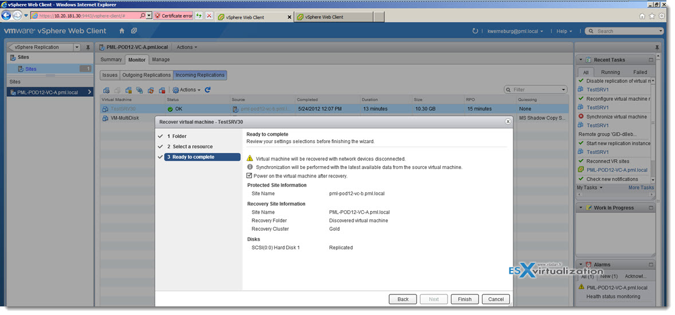Click the Finish button
Screen dimensions: 675x315
[465, 299]
